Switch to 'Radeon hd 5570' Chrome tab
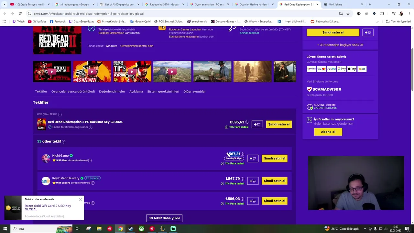The width and height of the screenshot is (414, 233). (x=164, y=5)
